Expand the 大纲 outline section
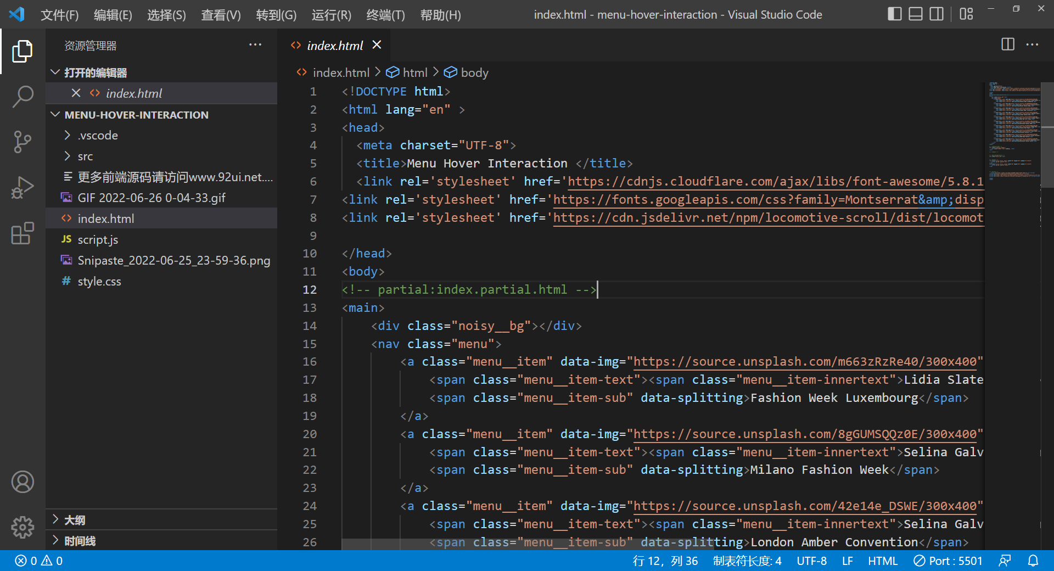The image size is (1054, 571). point(75,520)
